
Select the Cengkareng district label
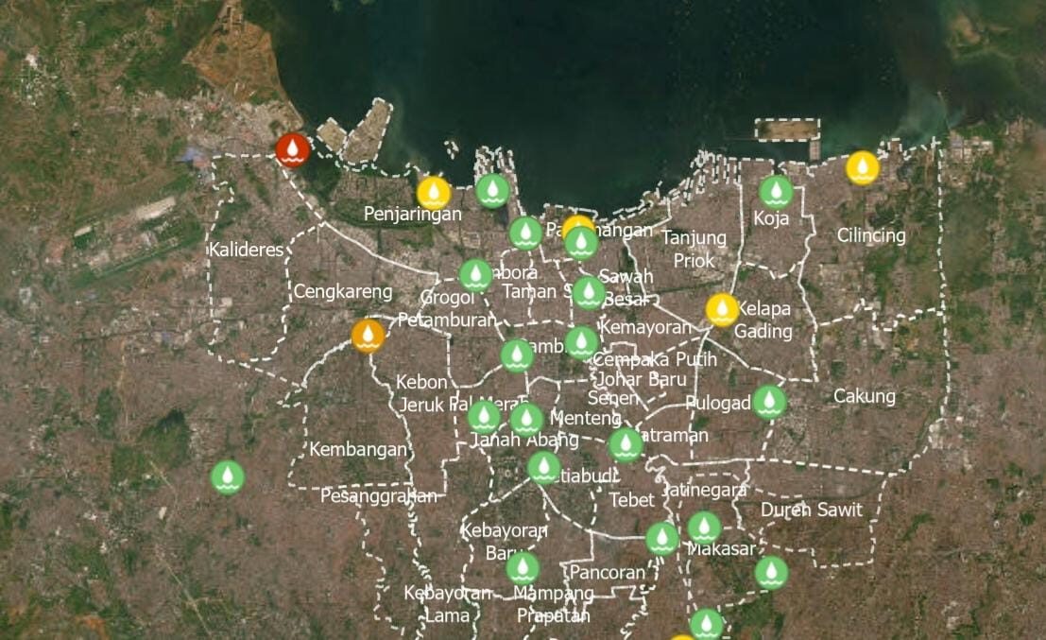(x=343, y=291)
